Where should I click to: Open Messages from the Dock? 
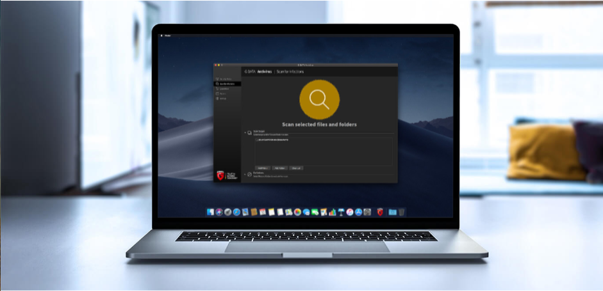pyautogui.click(x=306, y=212)
